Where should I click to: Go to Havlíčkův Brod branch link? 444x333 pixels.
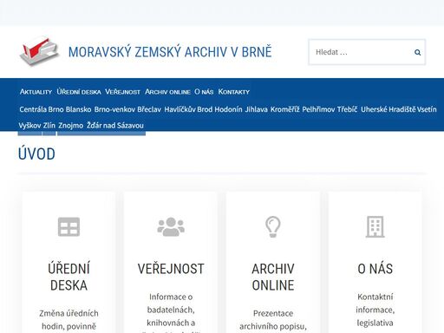[x=188, y=109]
